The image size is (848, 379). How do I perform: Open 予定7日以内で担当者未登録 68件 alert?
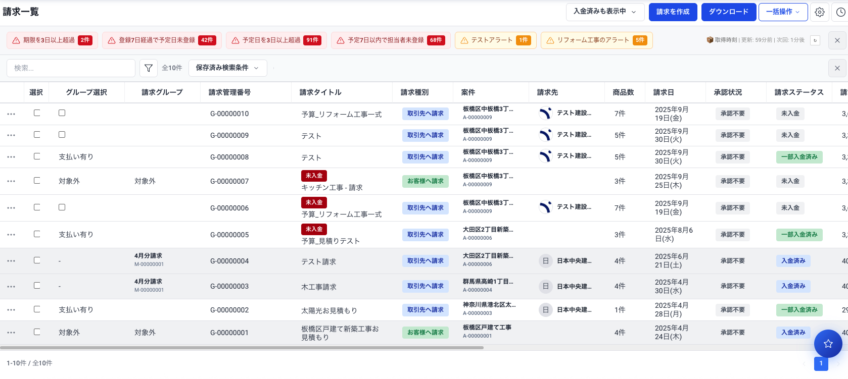click(x=391, y=40)
